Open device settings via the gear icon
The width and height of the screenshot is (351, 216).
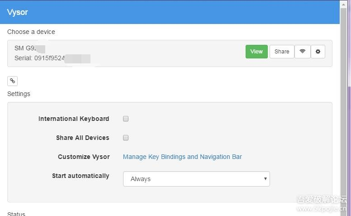318,52
